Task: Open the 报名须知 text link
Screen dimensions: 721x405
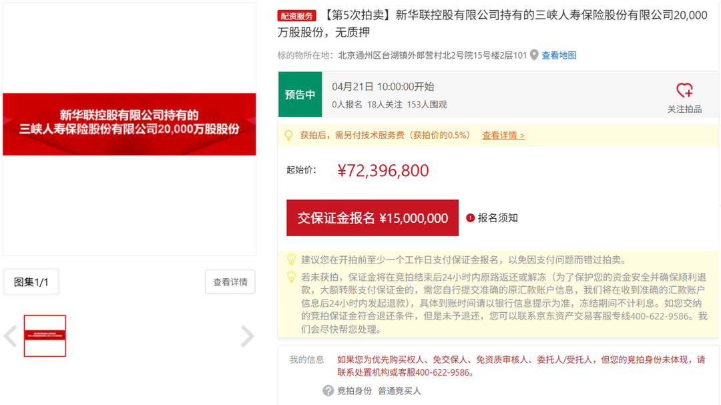Action: click(497, 218)
